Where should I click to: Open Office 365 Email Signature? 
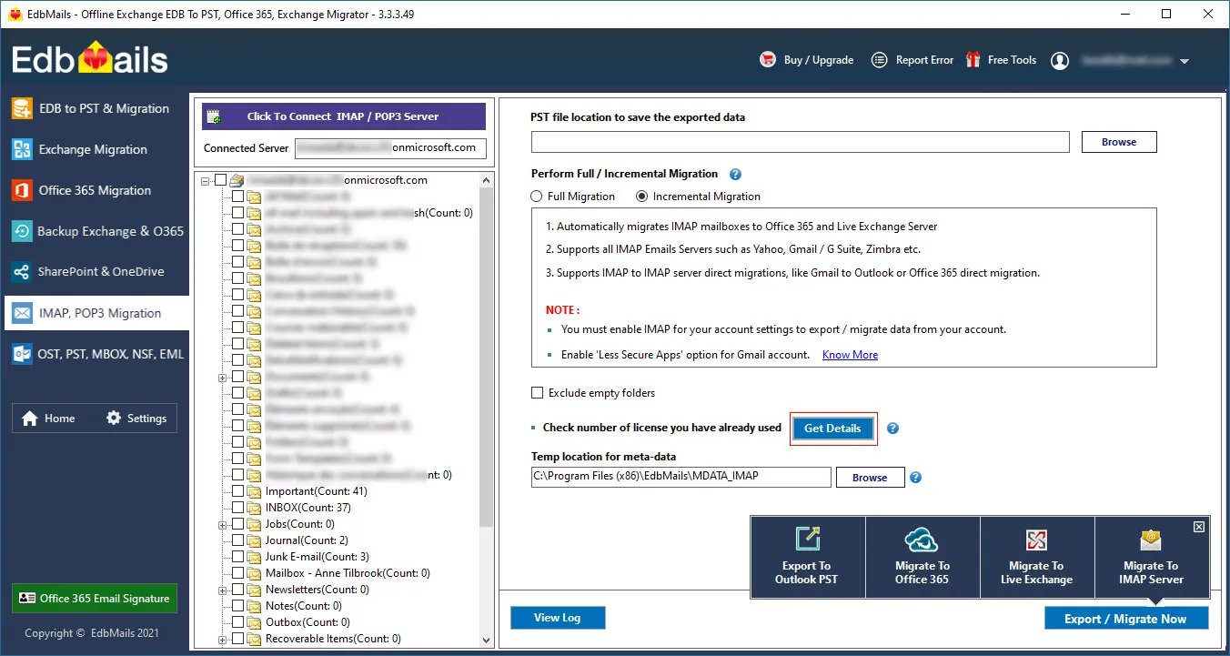tap(95, 599)
